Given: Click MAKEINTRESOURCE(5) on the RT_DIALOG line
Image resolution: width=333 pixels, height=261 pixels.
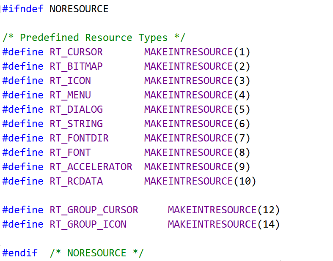Looking at the screenshot, I should tap(197, 109).
